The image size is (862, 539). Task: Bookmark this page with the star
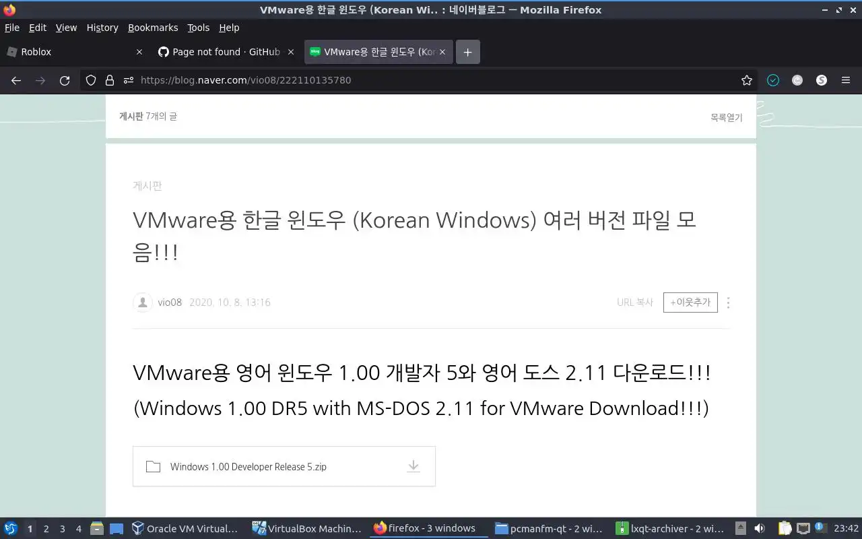coord(746,80)
